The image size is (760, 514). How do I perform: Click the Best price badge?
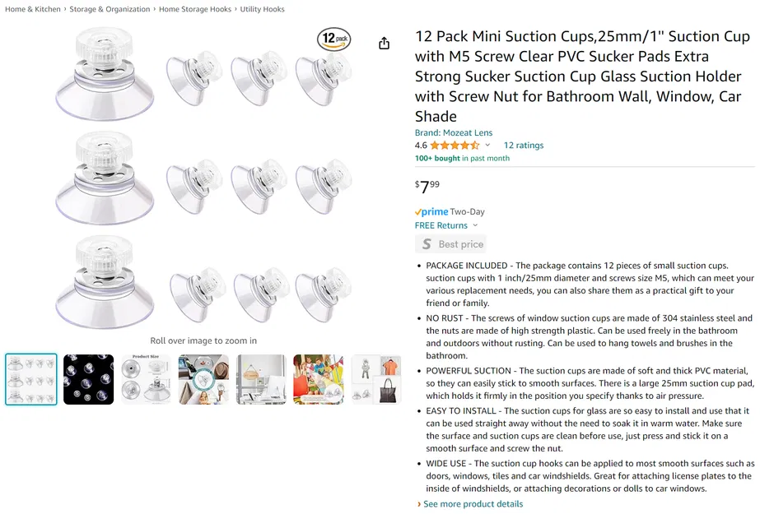click(450, 244)
